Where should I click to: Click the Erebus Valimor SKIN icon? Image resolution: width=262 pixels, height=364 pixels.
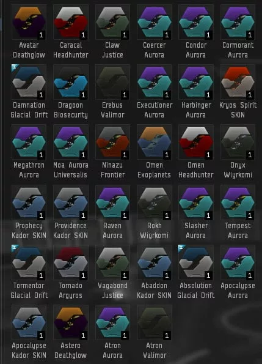pos(112,82)
